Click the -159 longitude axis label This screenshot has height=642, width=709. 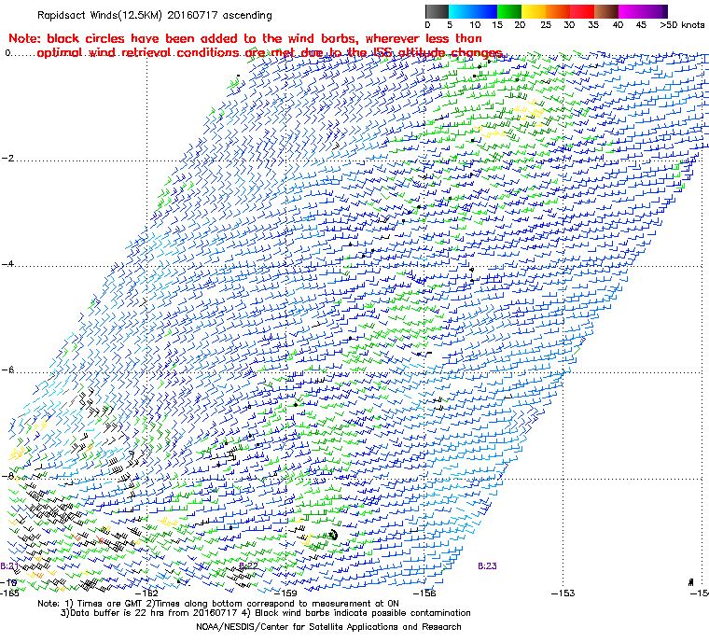tap(285, 593)
